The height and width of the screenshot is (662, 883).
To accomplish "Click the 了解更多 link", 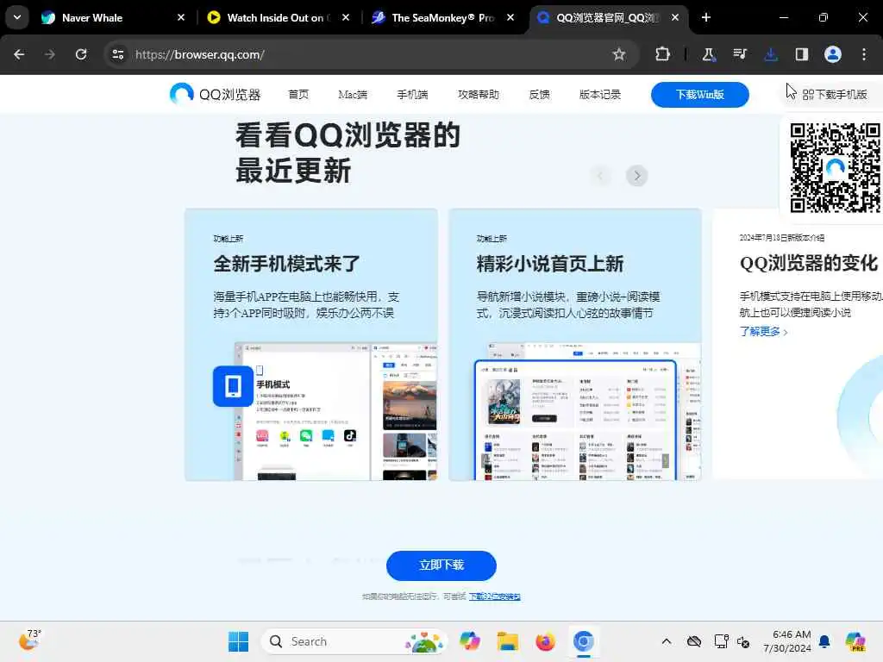I will coord(764,332).
